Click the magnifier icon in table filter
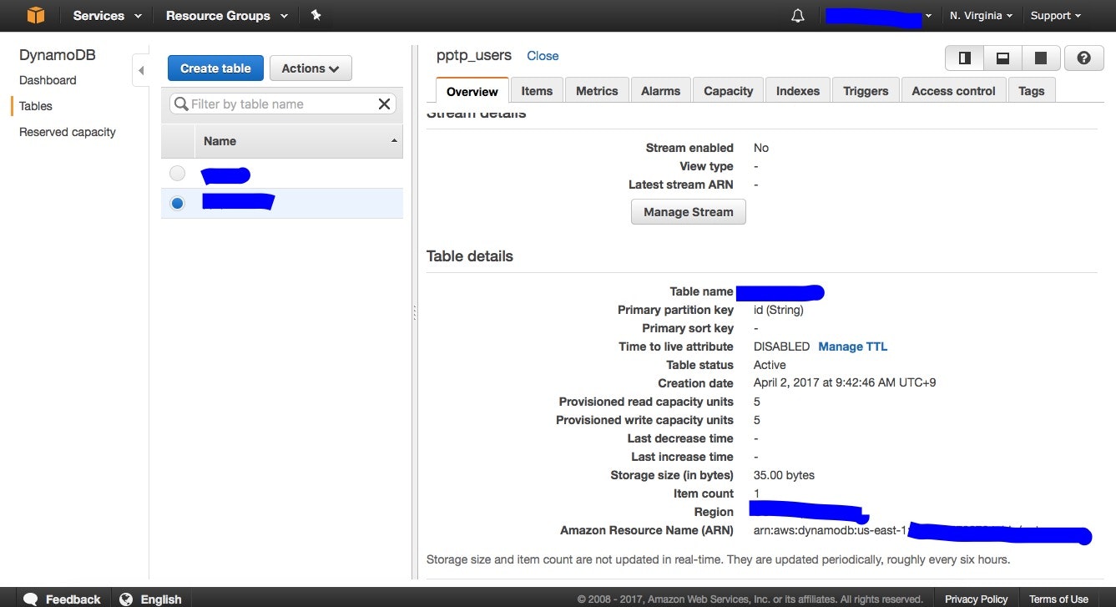The height and width of the screenshot is (607, 1116). pos(181,104)
